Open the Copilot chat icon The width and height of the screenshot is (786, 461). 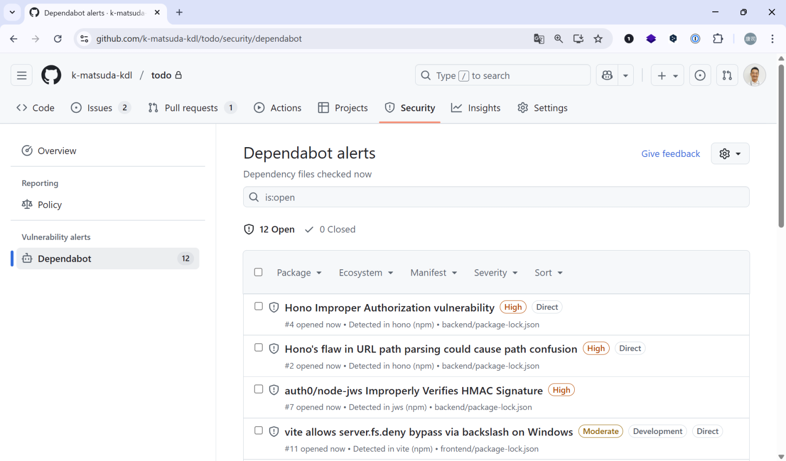tap(607, 76)
